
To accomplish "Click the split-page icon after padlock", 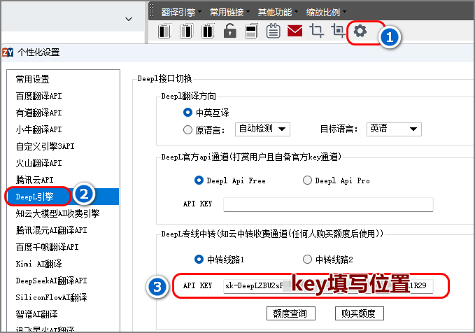I will click(x=252, y=31).
